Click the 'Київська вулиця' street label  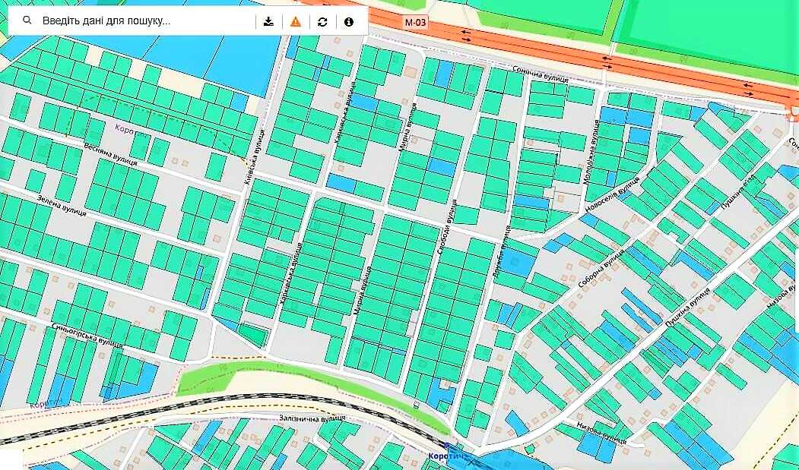pos(254,157)
